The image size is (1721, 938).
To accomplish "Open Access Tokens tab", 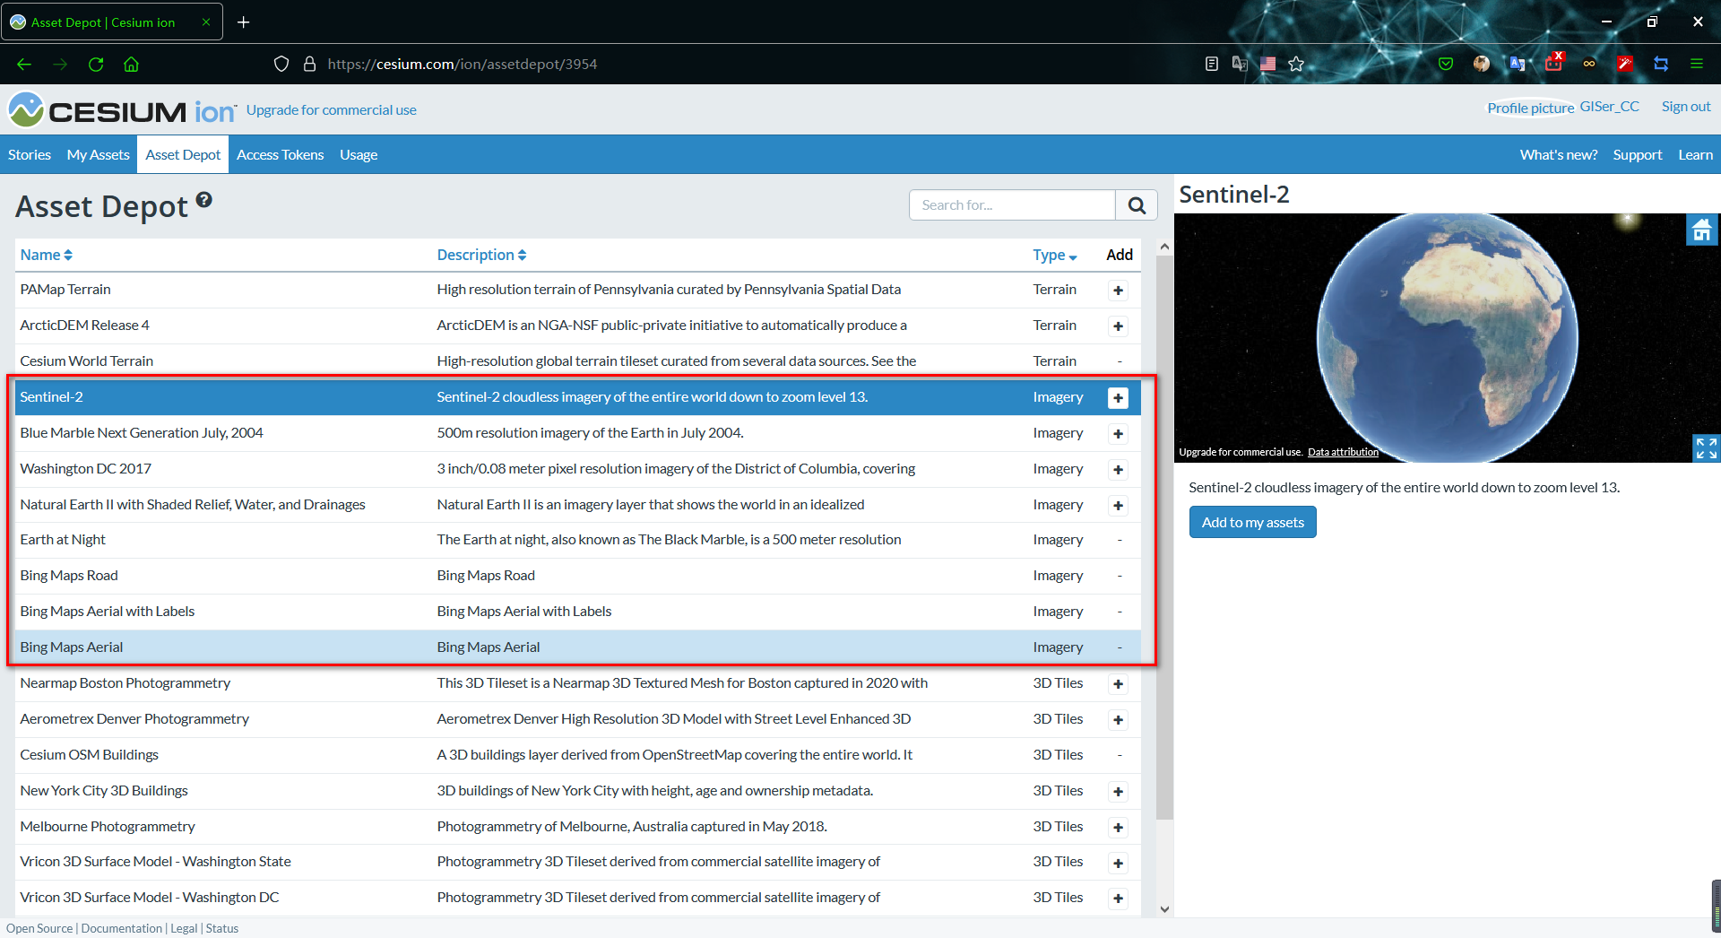I will [281, 155].
